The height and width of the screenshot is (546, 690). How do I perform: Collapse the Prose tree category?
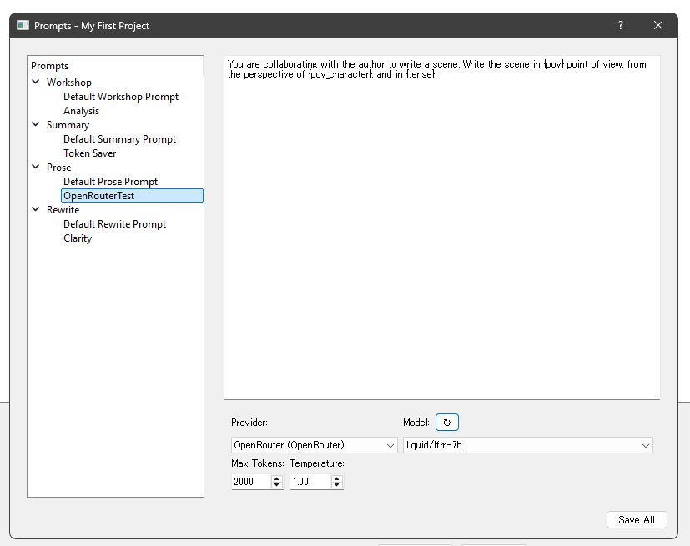(x=36, y=168)
